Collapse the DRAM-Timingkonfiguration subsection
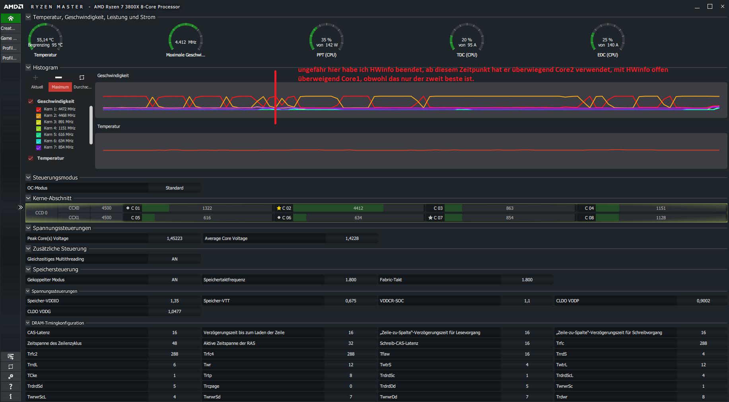The width and height of the screenshot is (729, 402). click(28, 323)
